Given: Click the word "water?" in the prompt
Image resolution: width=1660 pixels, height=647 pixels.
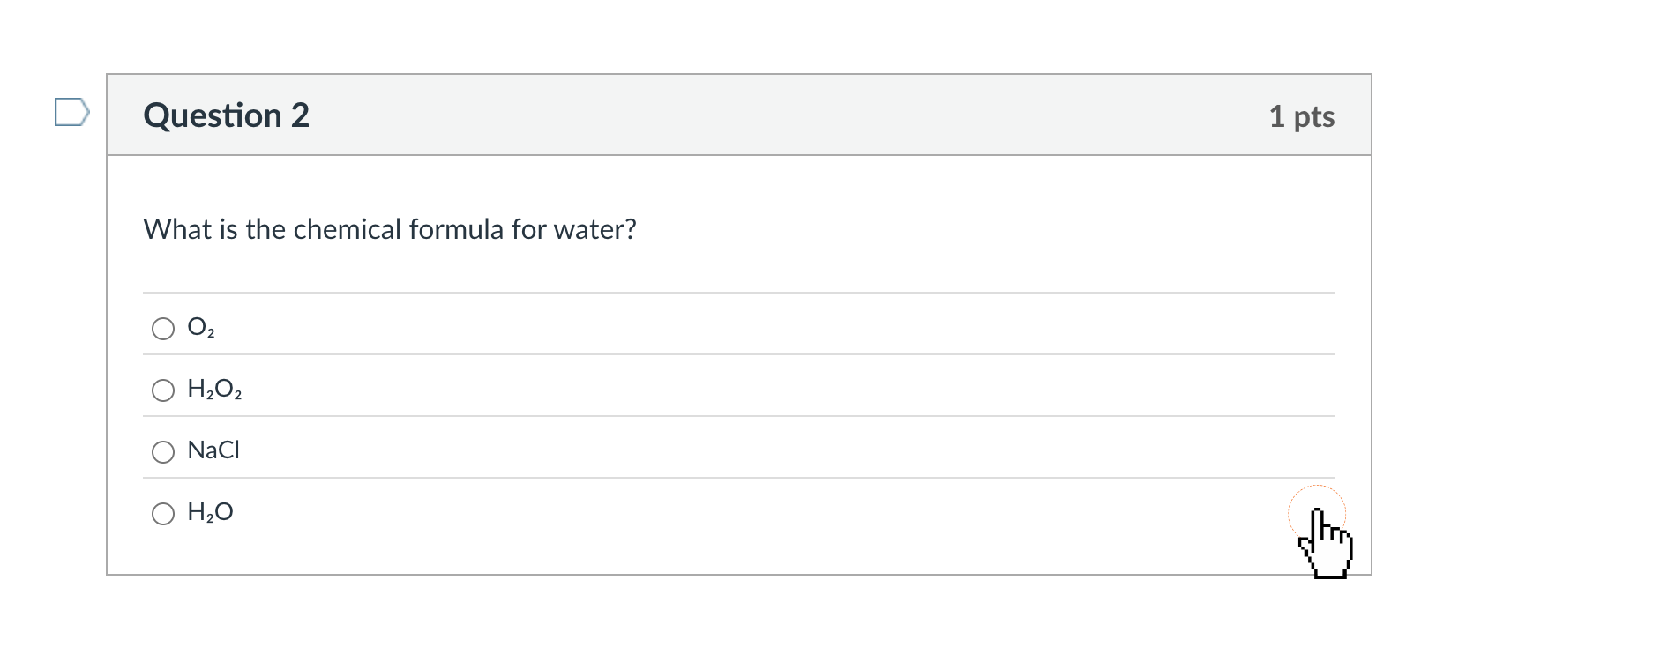Looking at the screenshot, I should click(594, 229).
